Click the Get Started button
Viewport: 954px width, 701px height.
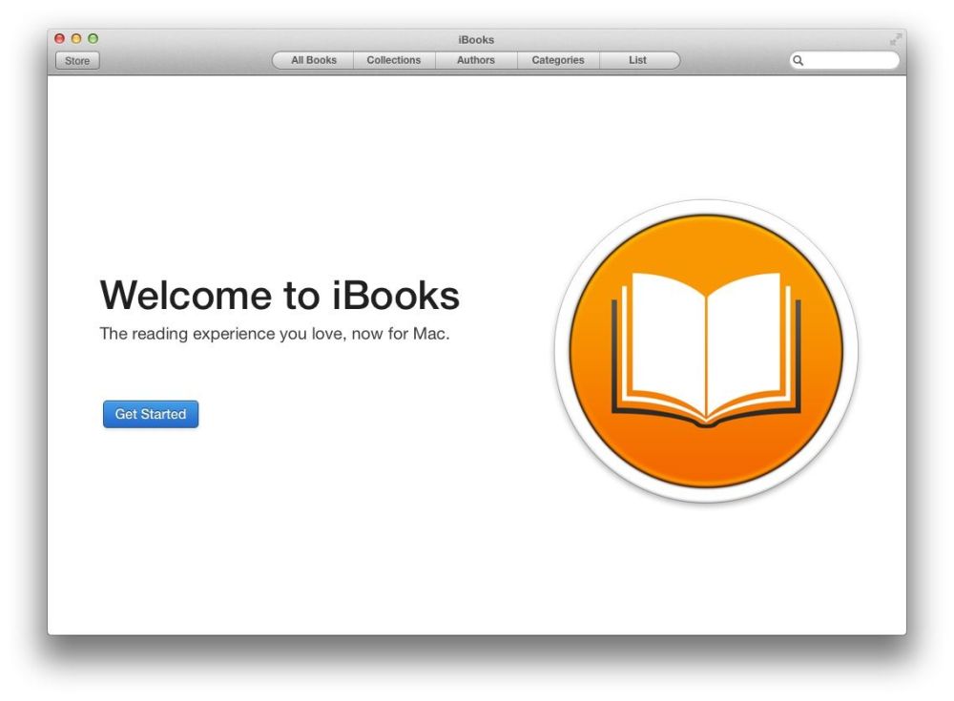click(x=150, y=414)
